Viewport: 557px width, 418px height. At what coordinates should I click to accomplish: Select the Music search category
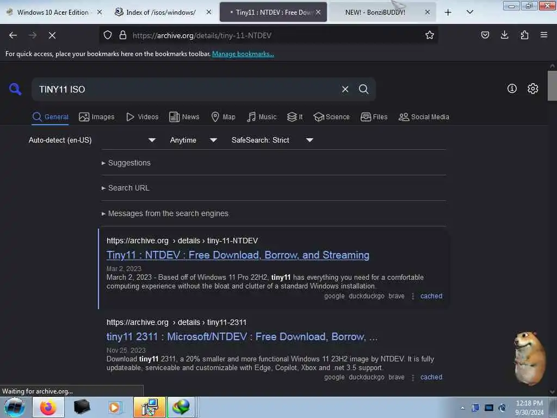click(262, 117)
